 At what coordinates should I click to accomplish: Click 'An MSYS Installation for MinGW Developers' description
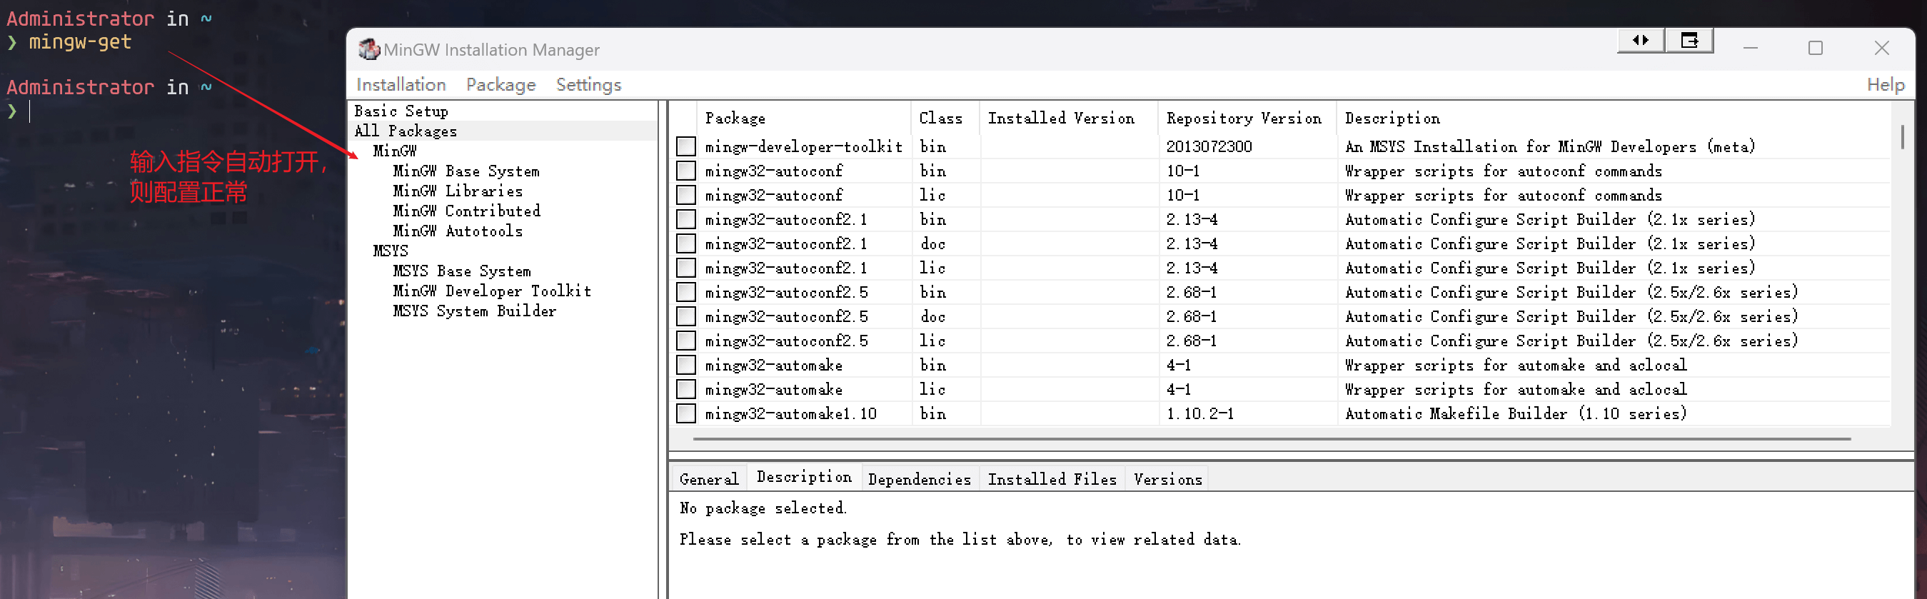tap(1549, 146)
